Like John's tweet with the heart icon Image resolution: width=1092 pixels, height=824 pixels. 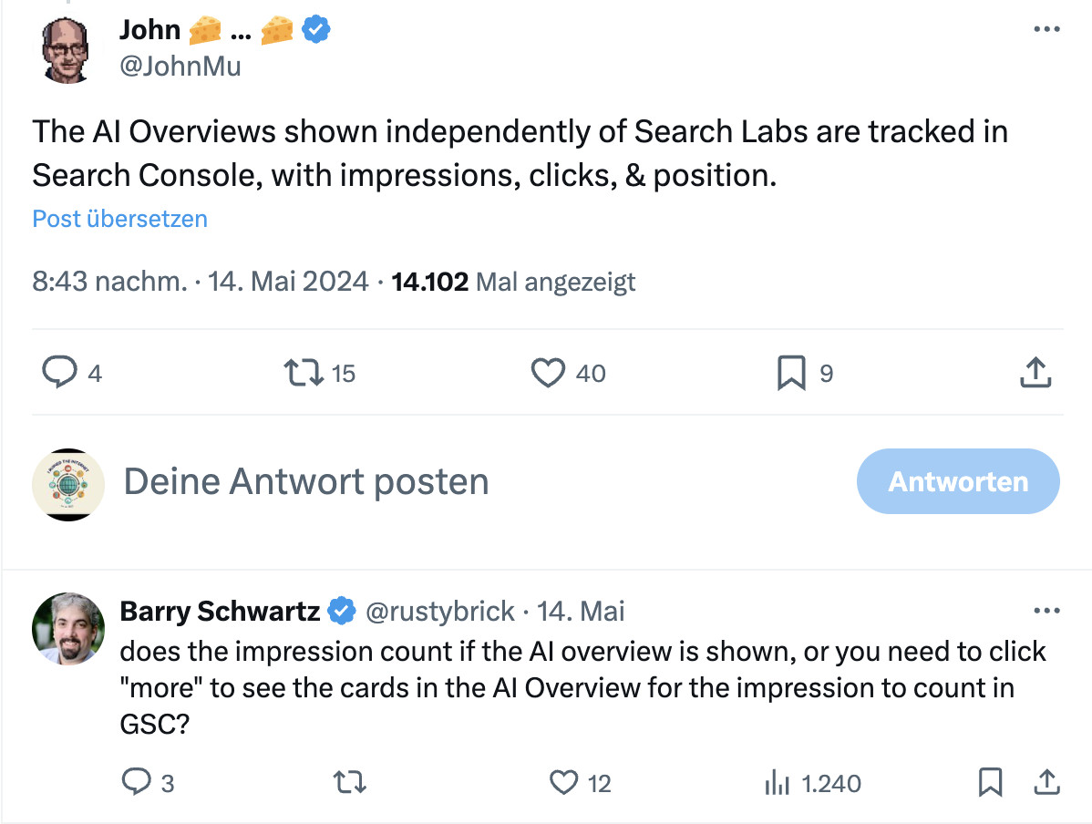pos(547,373)
